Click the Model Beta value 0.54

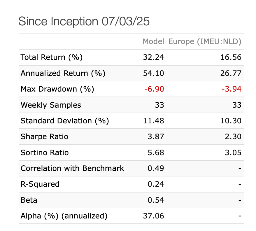156,200
